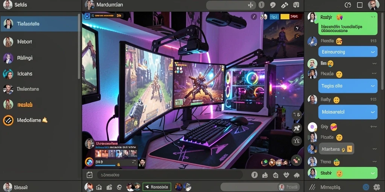
Task: Click the gray Xlantans message bubble
Action: pyautogui.click(x=336, y=148)
